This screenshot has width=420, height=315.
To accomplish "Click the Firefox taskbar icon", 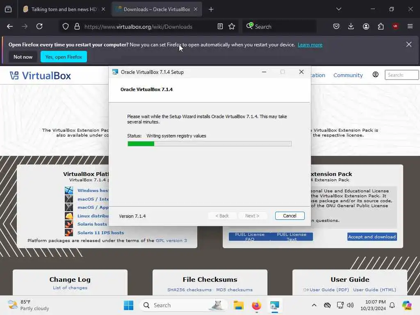I will pyautogui.click(x=256, y=305).
